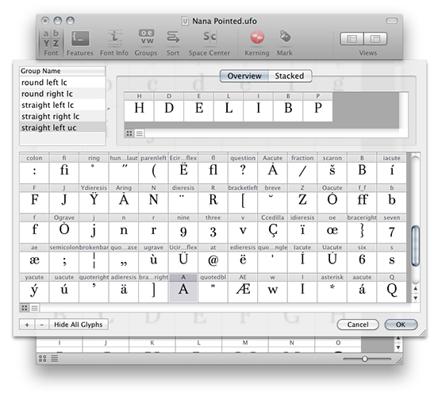Select the Q glyph cell

tap(392, 288)
